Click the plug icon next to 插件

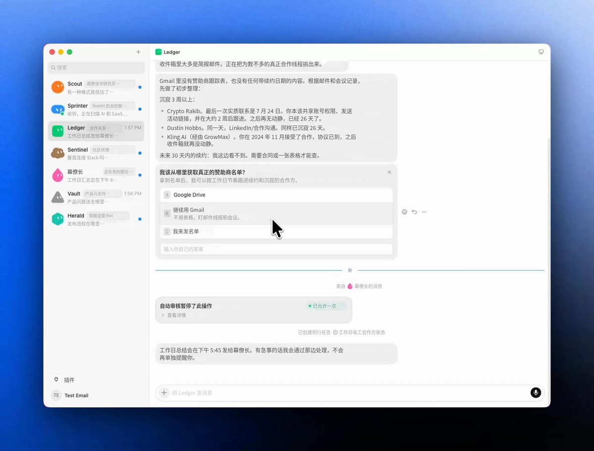pos(56,380)
